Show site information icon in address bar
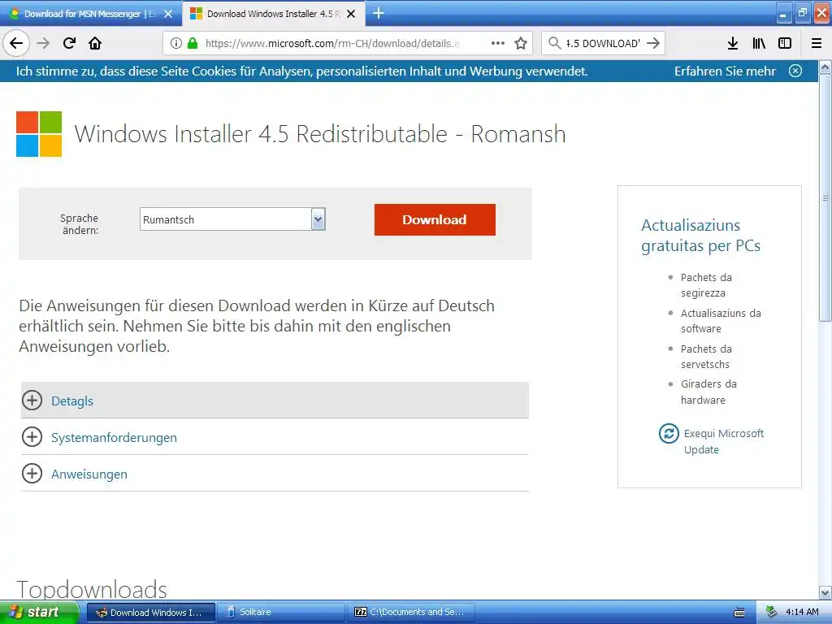 176,43
